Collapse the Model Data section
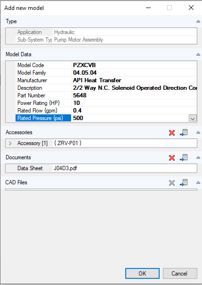 198,54
